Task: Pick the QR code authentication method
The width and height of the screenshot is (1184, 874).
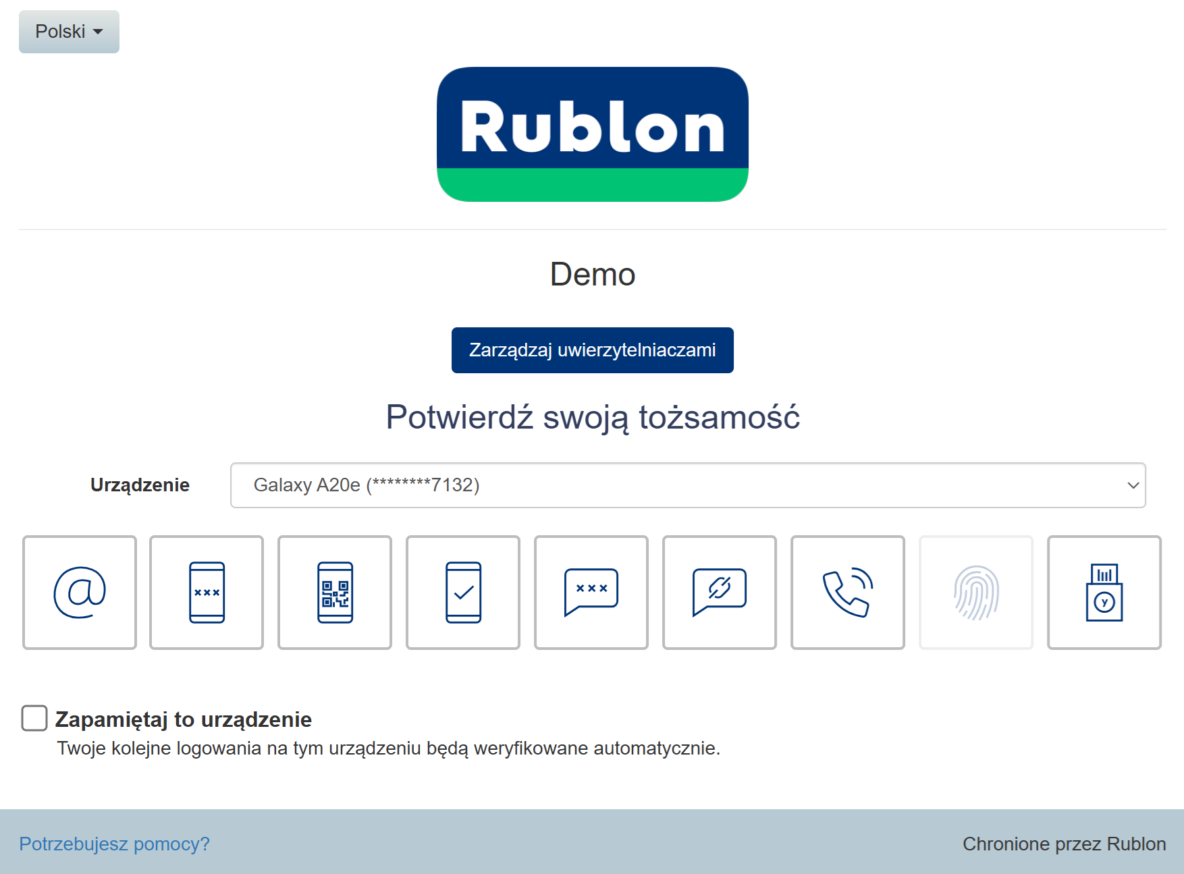Action: [x=335, y=593]
